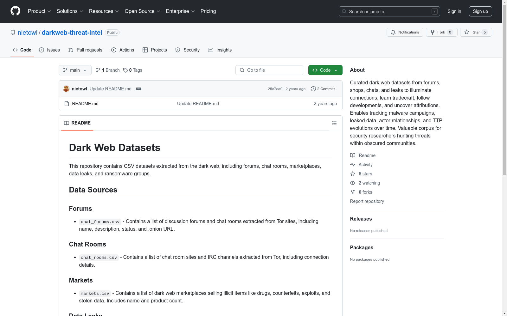The width and height of the screenshot is (507, 316).
Task: Open the nietowl owner link
Action: coord(28,33)
